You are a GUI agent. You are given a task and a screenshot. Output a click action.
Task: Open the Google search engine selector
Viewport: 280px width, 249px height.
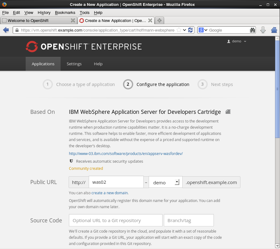click(x=203, y=30)
